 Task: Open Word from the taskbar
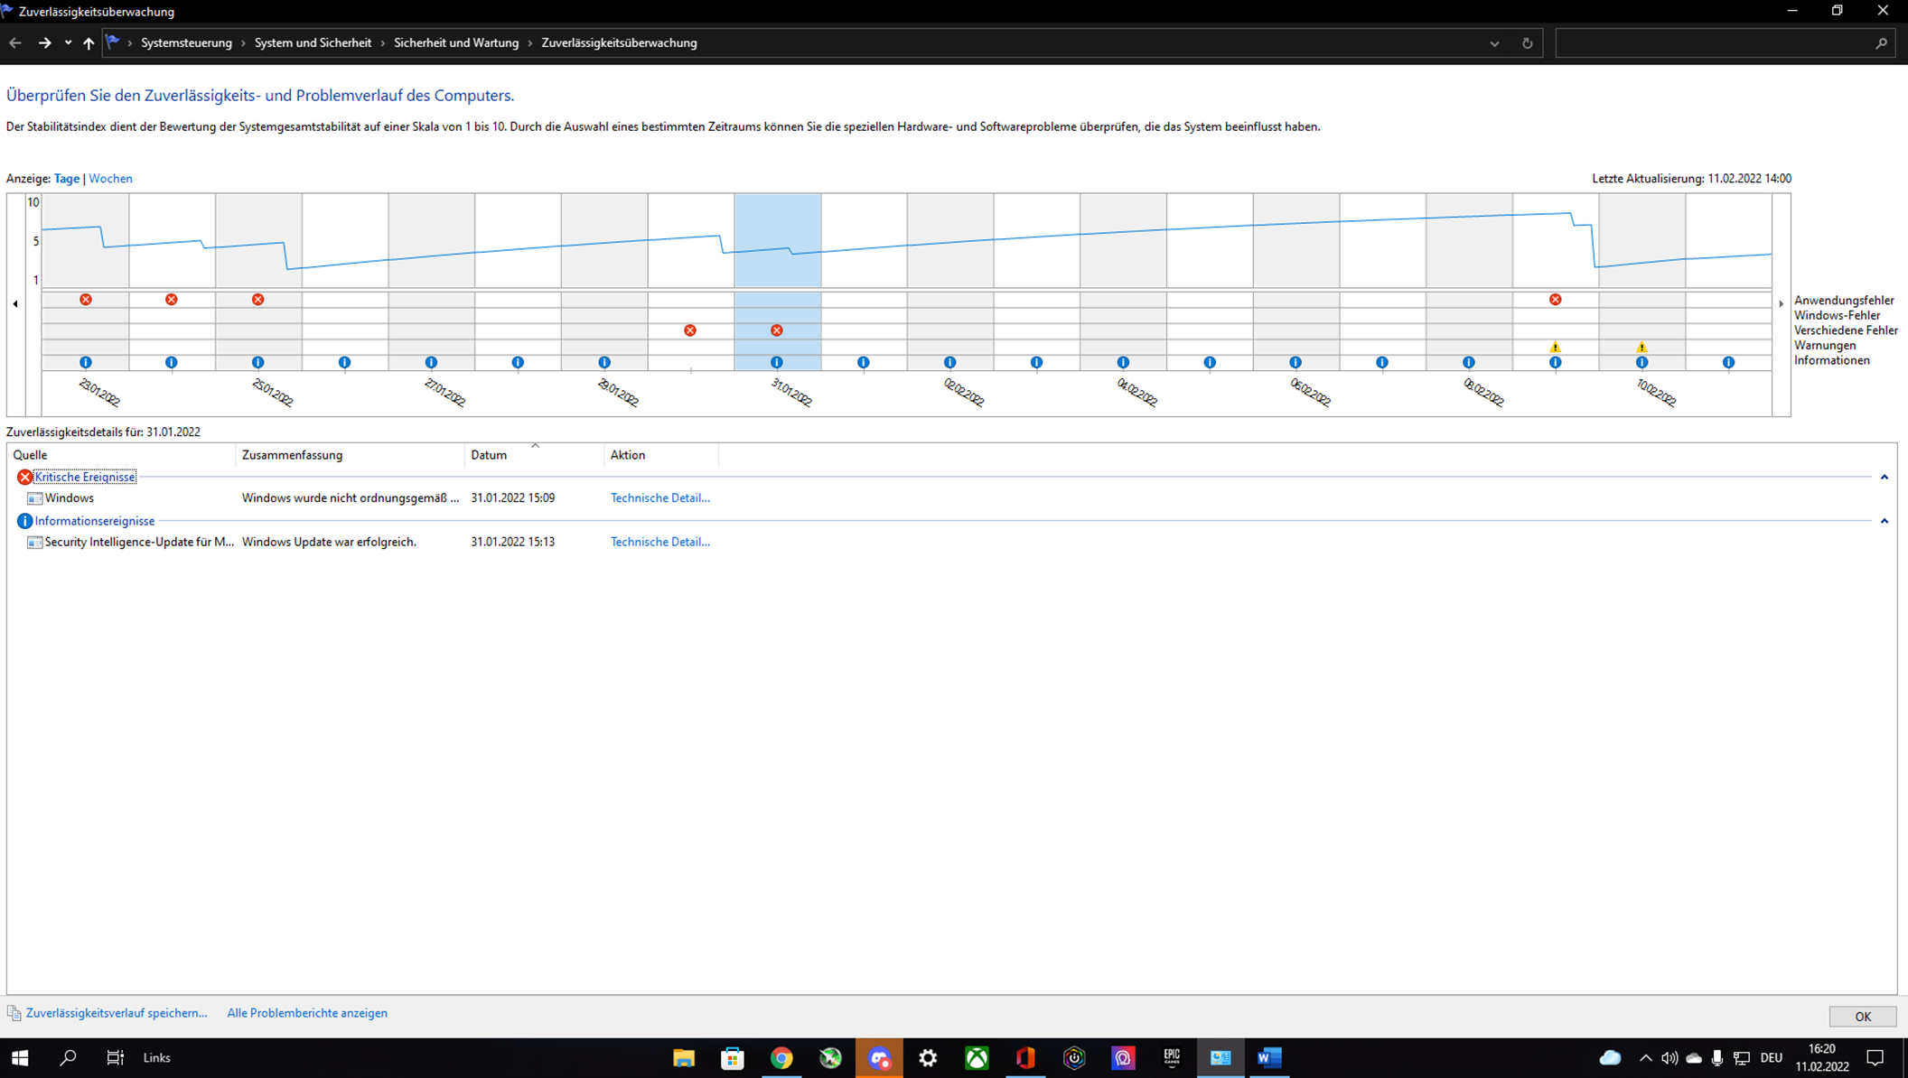pyautogui.click(x=1268, y=1057)
